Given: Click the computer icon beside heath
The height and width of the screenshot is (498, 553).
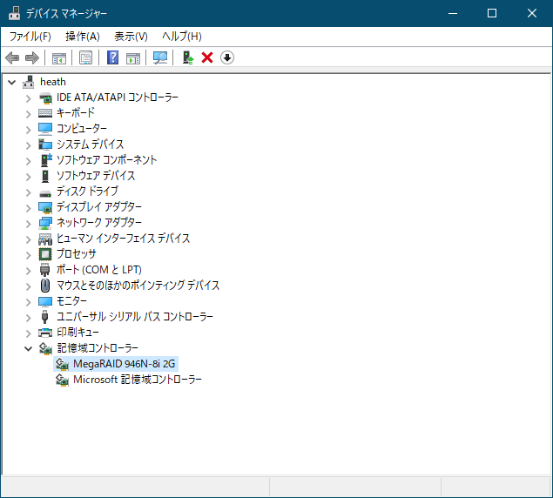Looking at the screenshot, I should (29, 82).
